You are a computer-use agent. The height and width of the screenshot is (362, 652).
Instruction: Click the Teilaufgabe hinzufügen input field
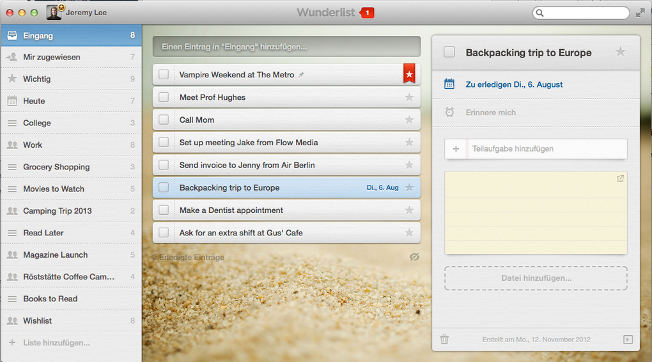coord(547,149)
